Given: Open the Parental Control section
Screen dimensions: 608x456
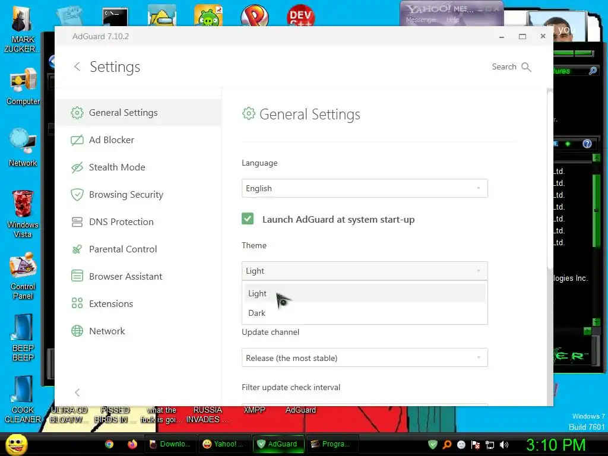Looking at the screenshot, I should (x=138, y=249).
